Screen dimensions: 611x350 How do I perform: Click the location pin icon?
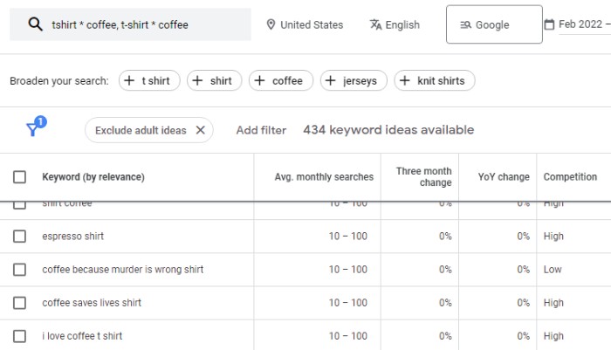tap(271, 24)
